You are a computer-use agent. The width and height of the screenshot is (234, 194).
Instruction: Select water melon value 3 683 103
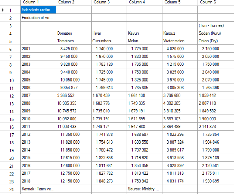180,119
